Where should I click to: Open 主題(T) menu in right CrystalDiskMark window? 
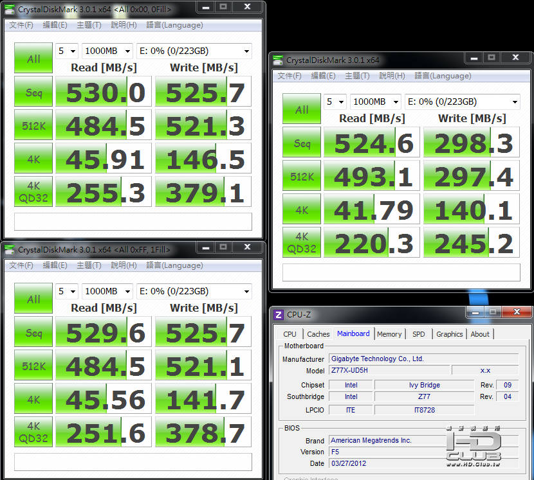coord(357,76)
